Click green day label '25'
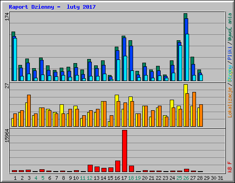Viewport: 235px width, 183px height. pos(179,178)
